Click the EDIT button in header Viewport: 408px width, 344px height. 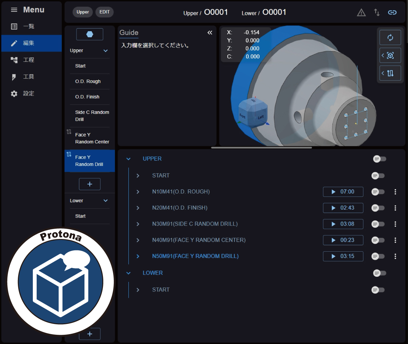coord(105,12)
